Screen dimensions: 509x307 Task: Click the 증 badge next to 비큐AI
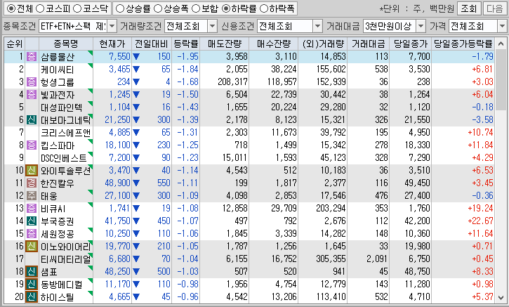pos(32,209)
